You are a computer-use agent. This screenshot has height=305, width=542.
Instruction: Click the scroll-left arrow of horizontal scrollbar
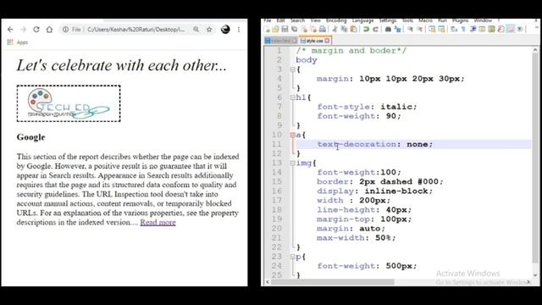tap(268, 282)
